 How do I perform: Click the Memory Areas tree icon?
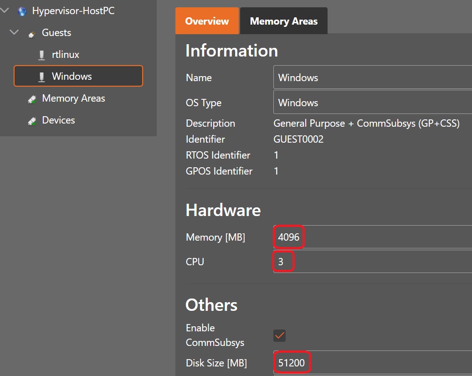(32, 99)
